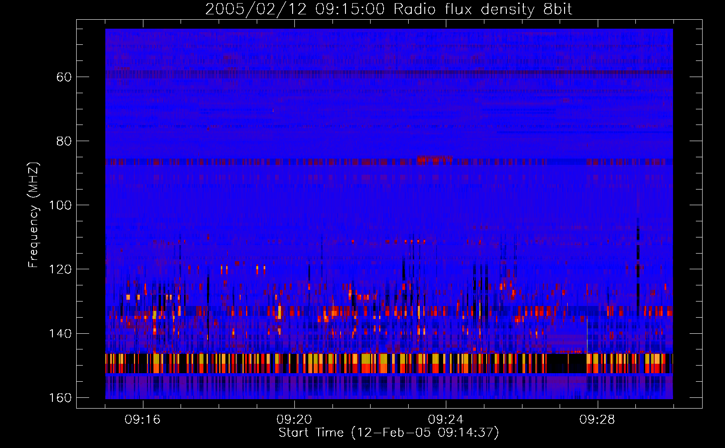
Task: Click the 60 frequency tick label
Action: click(64, 77)
